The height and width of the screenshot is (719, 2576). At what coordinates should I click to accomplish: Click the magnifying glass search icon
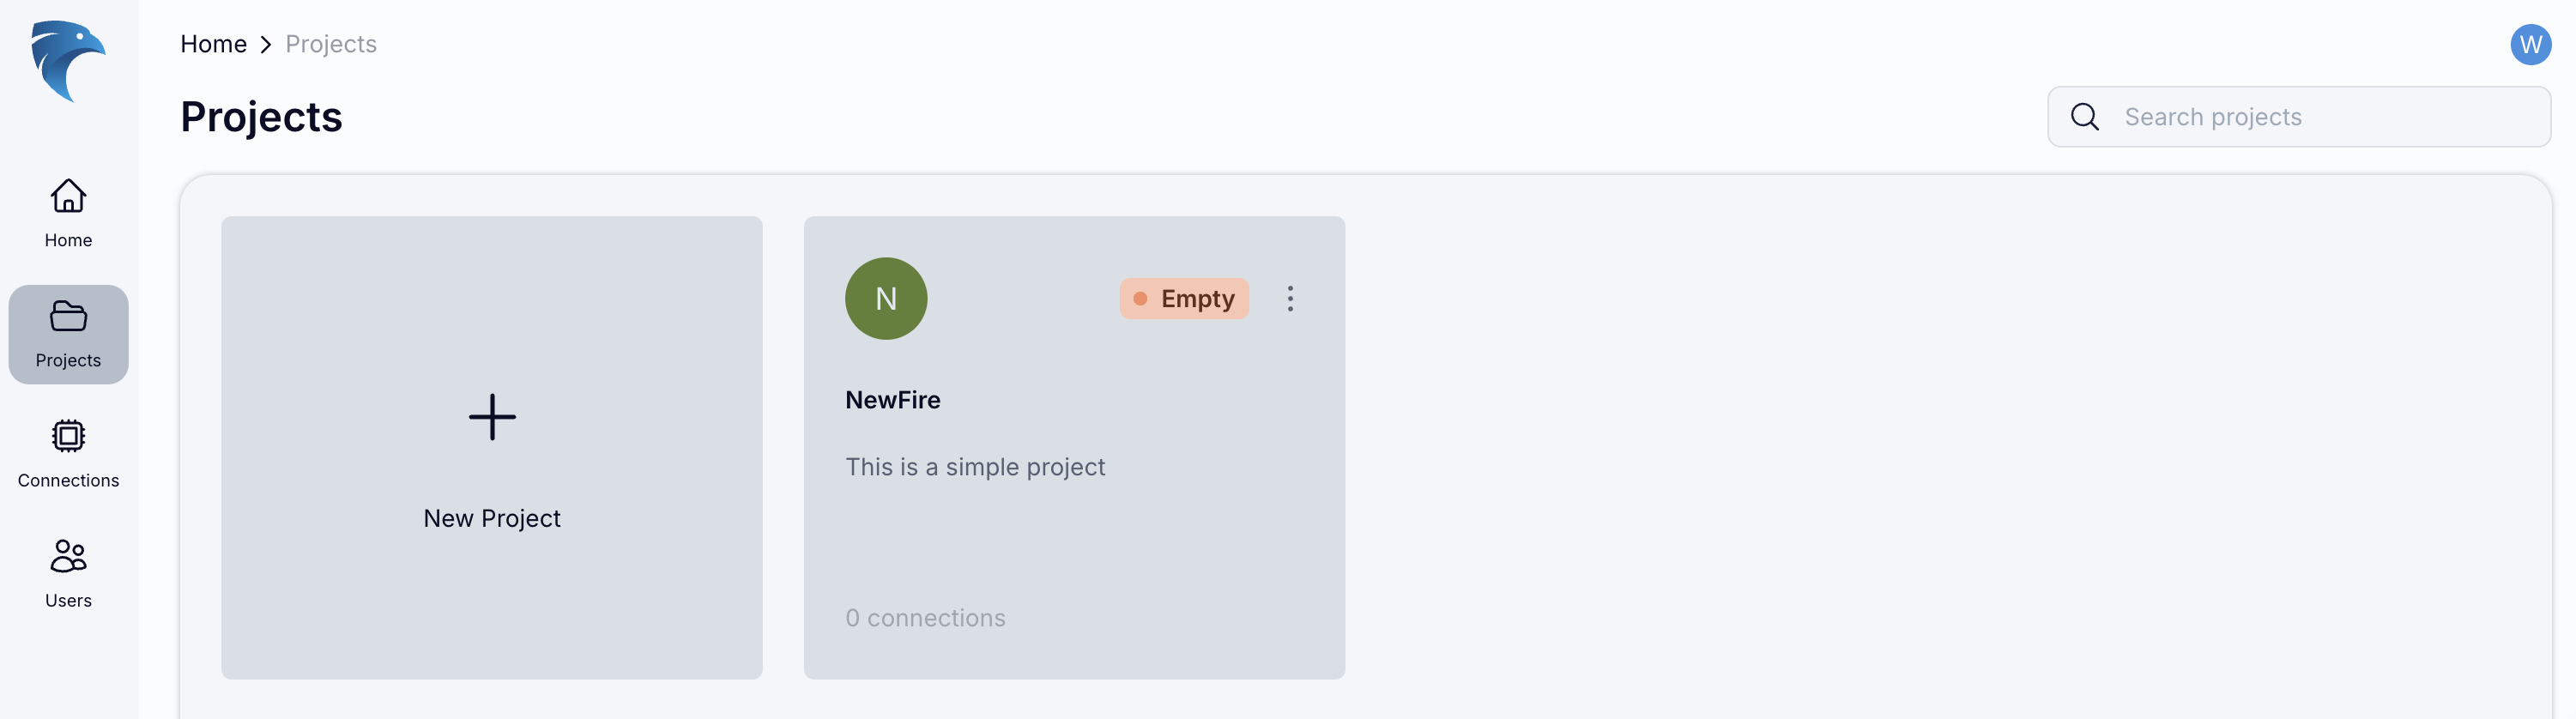2084,117
